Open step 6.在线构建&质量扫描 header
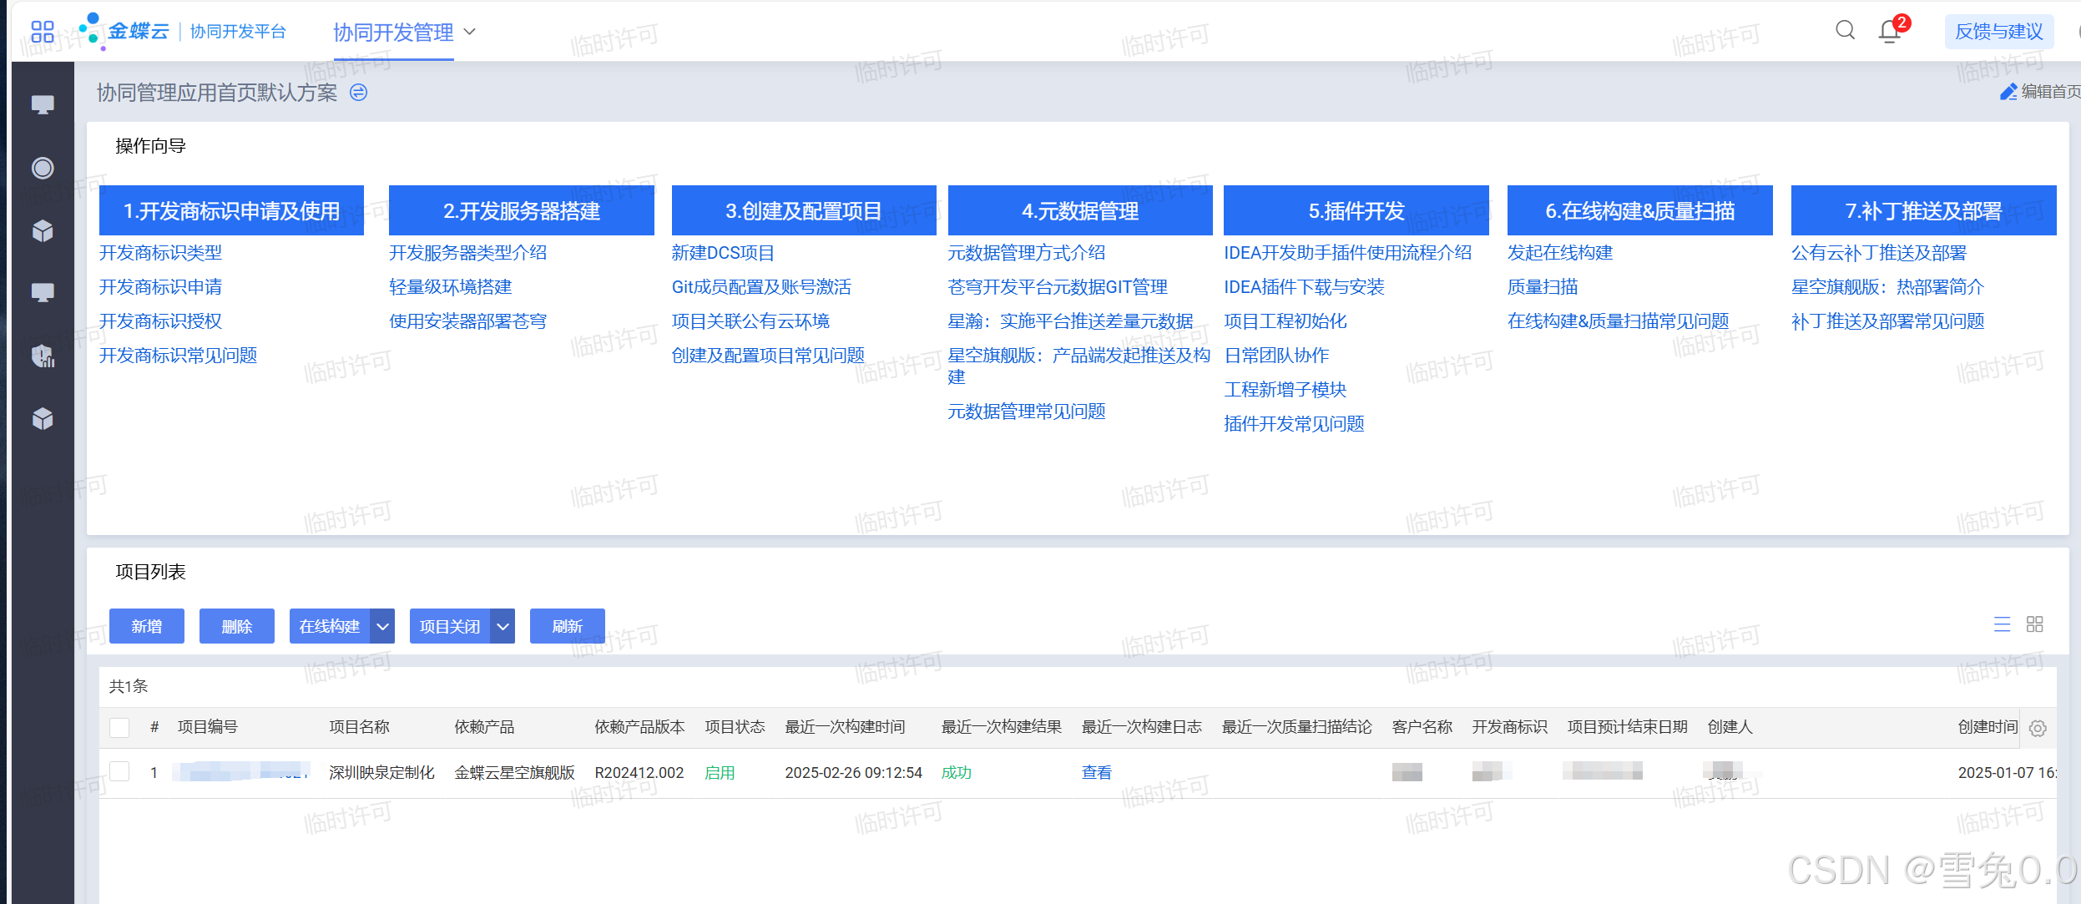This screenshot has width=2081, height=904. (1640, 210)
